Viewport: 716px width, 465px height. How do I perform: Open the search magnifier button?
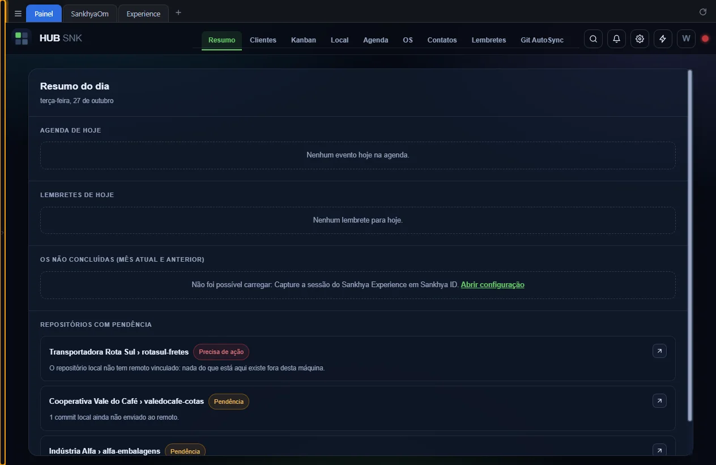[593, 39]
